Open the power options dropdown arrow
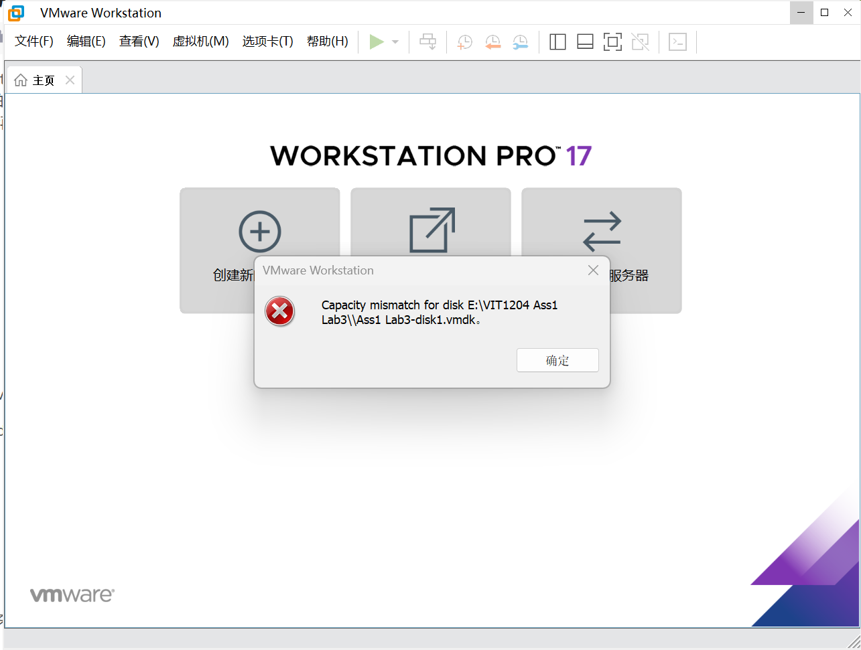 (x=395, y=42)
